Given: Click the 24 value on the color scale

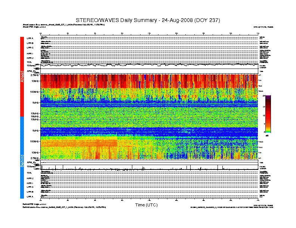Looking at the screenshot, I should click(264, 96).
